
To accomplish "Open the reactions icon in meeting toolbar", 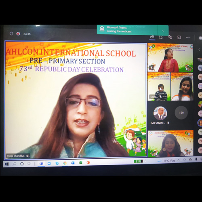I will click(x=170, y=37).
